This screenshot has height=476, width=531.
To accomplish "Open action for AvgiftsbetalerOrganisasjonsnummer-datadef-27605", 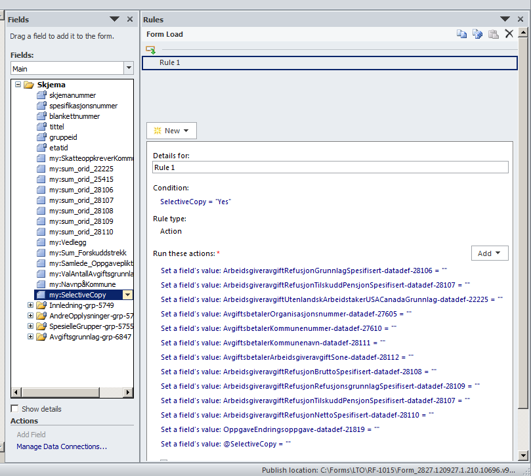I will pos(286,314).
